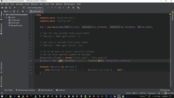Image resolution: width=174 pixels, height=98 pixels.
Task: Open the 4 spaces indent selector
Action: [152, 93]
